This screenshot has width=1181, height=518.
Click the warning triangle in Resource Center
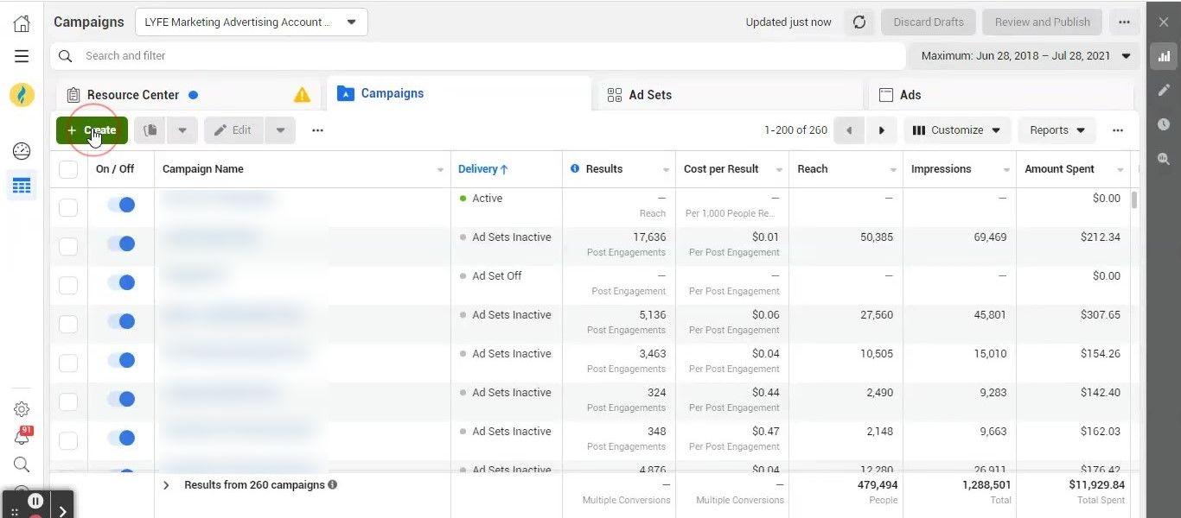[302, 95]
